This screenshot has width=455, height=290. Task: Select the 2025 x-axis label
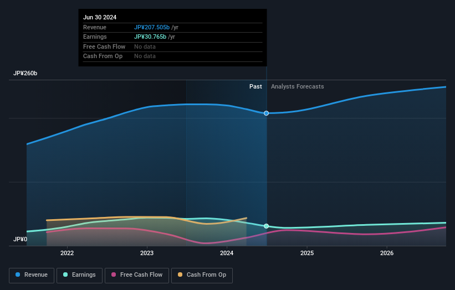307,253
